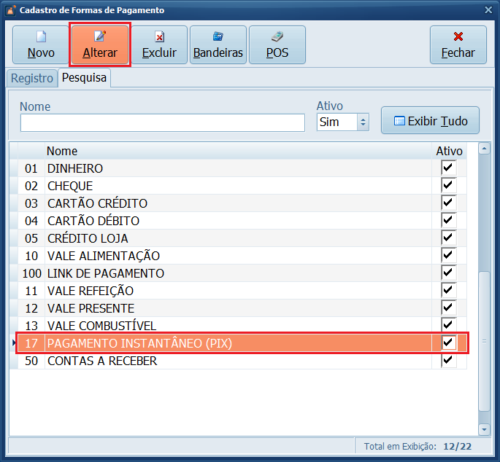This screenshot has height=462, width=500.
Task: Open the Ativo Sim dropdown
Action: tap(363, 122)
